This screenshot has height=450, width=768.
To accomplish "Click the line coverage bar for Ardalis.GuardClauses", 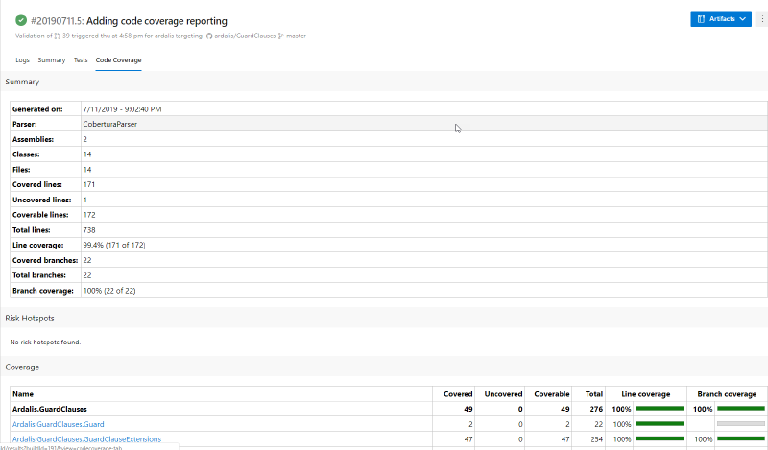I will point(660,409).
